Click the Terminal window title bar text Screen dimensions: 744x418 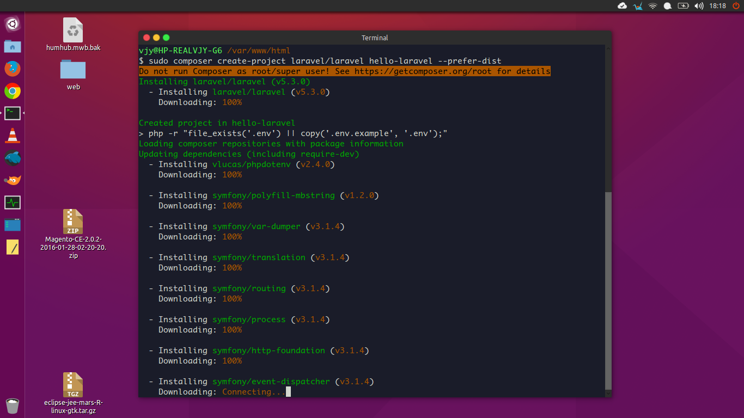pyautogui.click(x=375, y=38)
